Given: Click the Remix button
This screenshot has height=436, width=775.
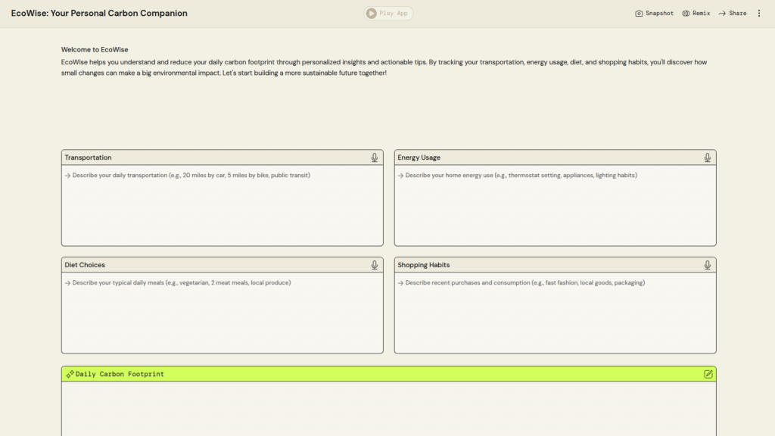Looking at the screenshot, I should (x=696, y=13).
